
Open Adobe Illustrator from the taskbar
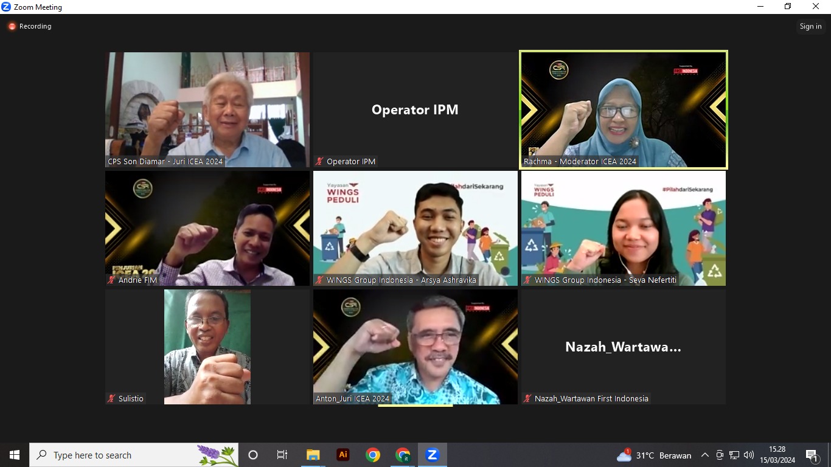[343, 455]
